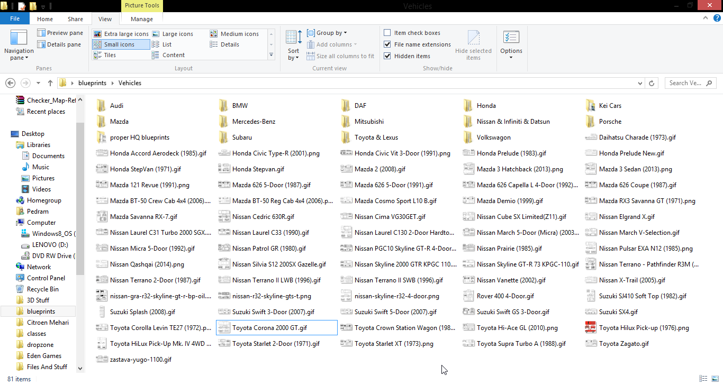
Task: Open folder Options
Action: 511,45
